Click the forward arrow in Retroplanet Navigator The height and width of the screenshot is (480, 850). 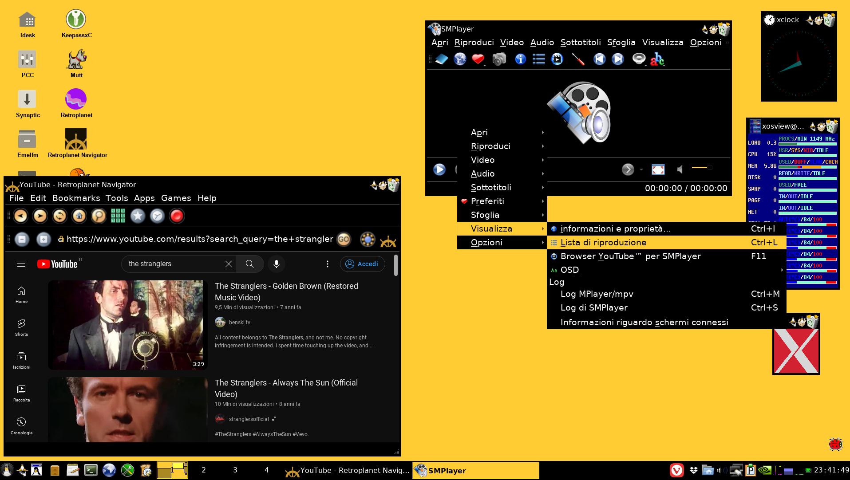40,216
